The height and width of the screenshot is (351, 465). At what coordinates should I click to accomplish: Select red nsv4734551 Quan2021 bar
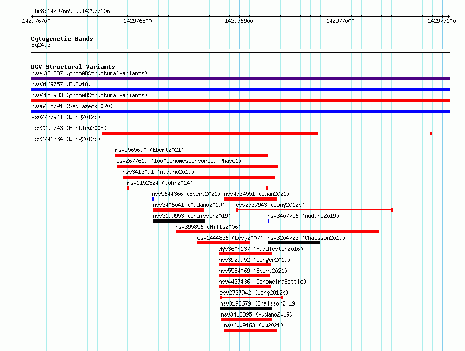tap(251, 199)
